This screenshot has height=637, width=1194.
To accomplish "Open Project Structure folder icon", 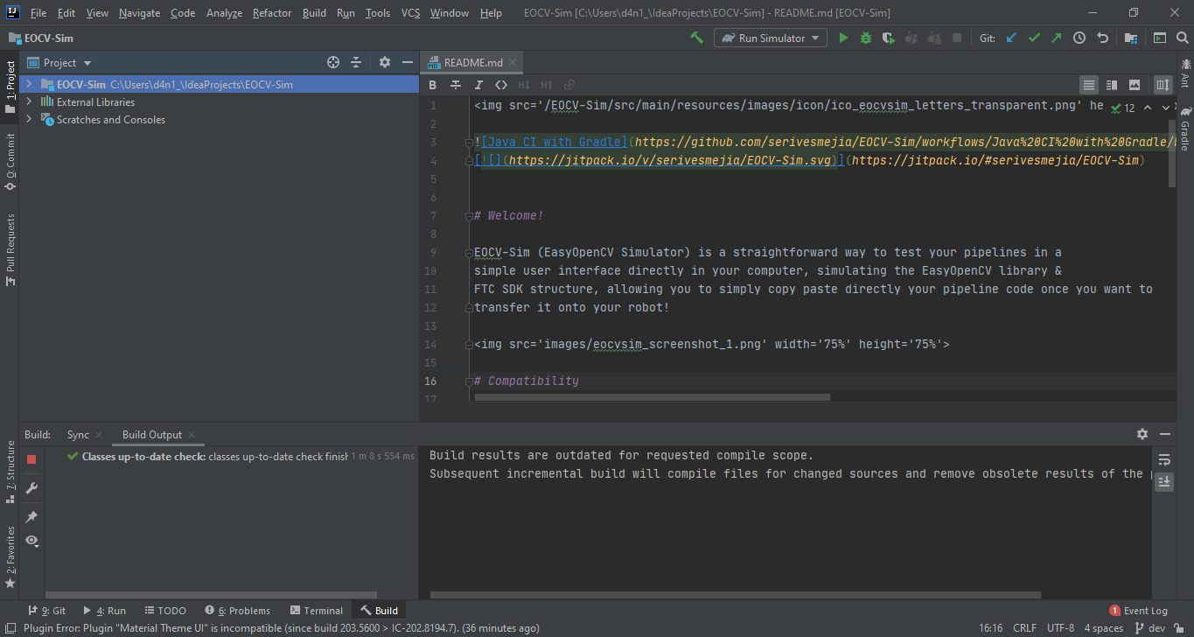I will coord(1131,38).
